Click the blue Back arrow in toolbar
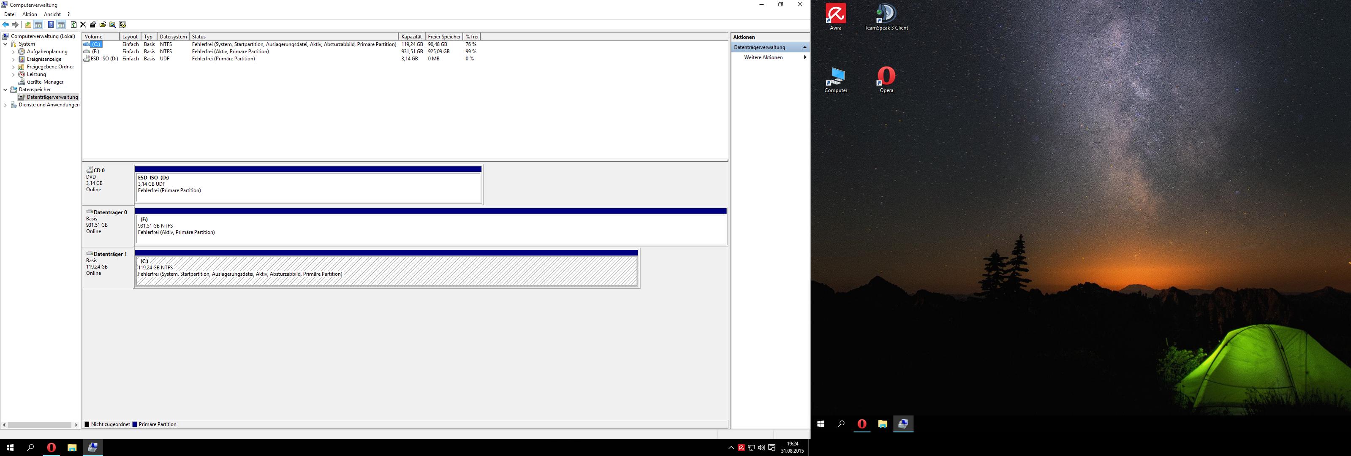The width and height of the screenshot is (1351, 456). (x=6, y=24)
